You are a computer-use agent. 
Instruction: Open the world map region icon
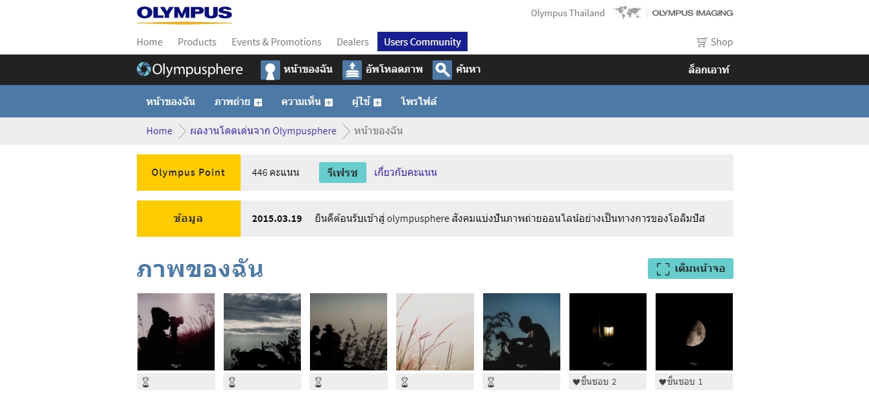(x=627, y=13)
